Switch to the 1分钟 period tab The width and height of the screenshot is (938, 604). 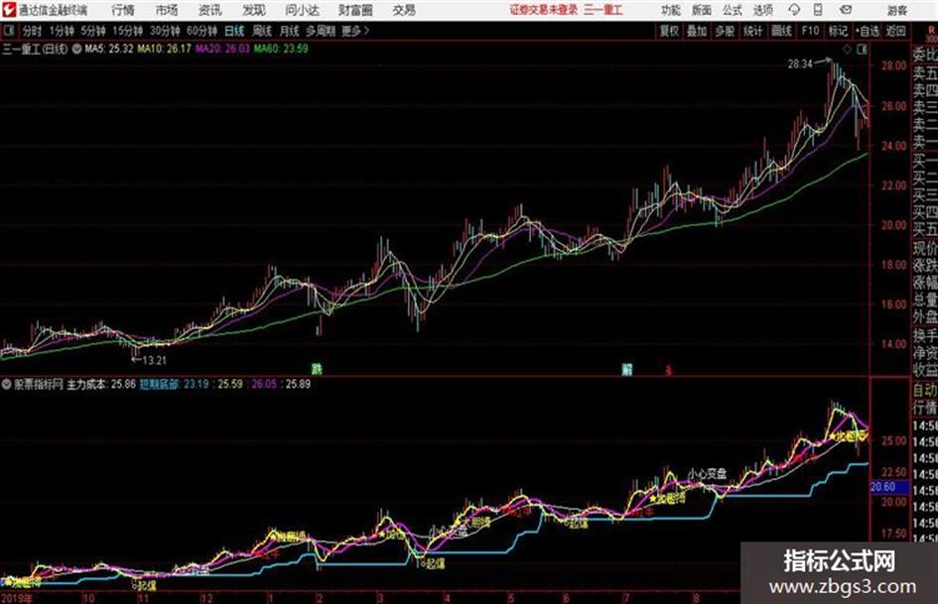[x=62, y=31]
